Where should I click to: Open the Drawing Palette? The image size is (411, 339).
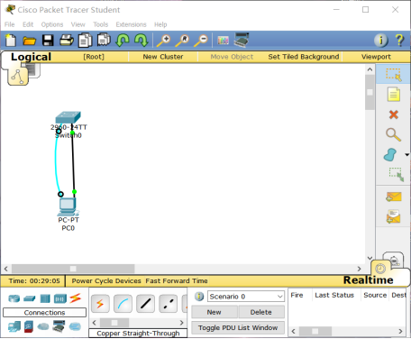click(223, 41)
